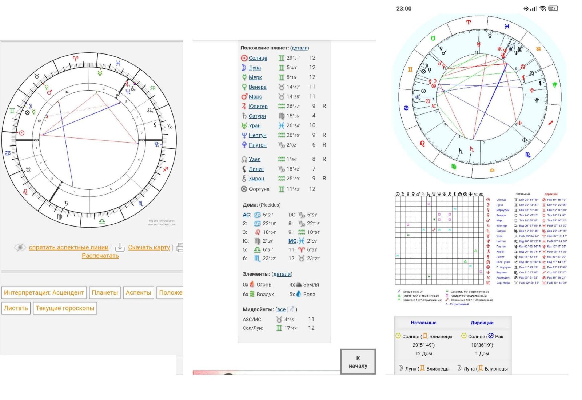
Task: Click the Moon crescent icon in planet list
Action: (244, 68)
